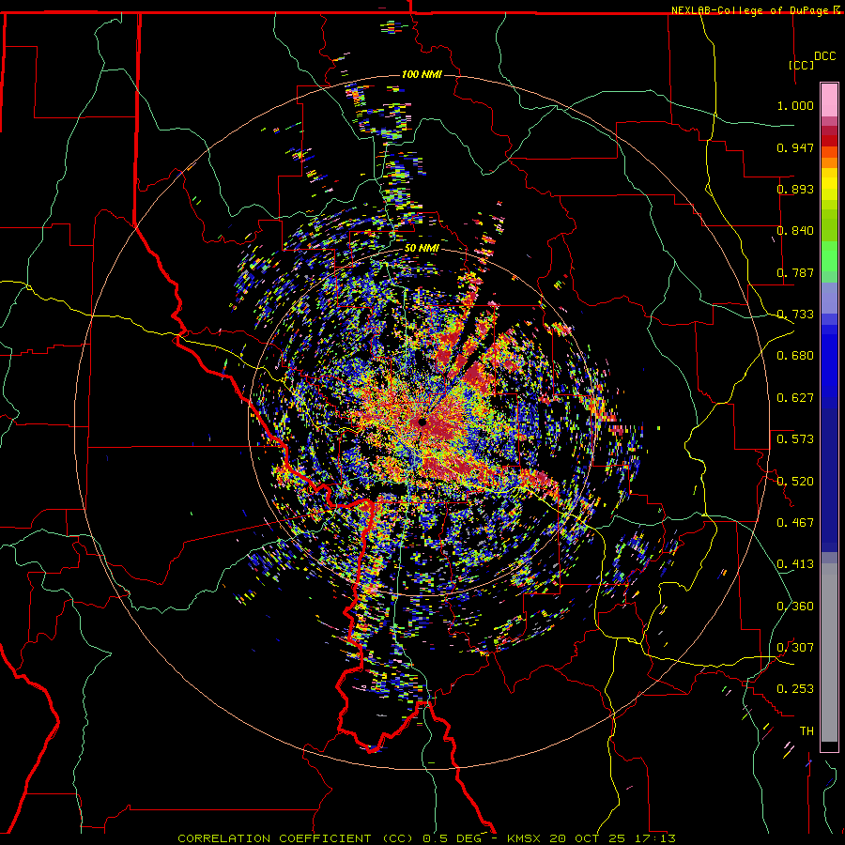845x845 pixels.
Task: Click the 1.000 value on the color scale
Action: (x=795, y=105)
